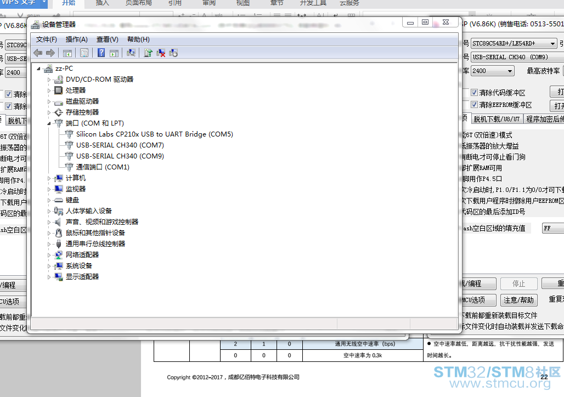Click the Forward arrow in Device Manager toolbar
The height and width of the screenshot is (397, 564).
pos(50,53)
